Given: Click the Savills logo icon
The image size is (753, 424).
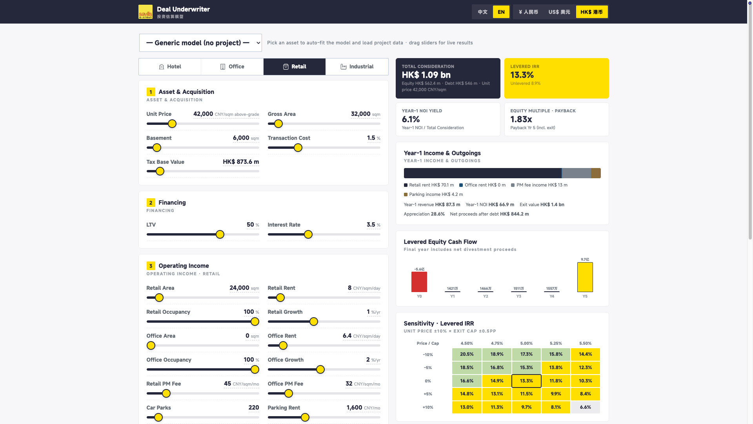Looking at the screenshot, I should point(146,12).
